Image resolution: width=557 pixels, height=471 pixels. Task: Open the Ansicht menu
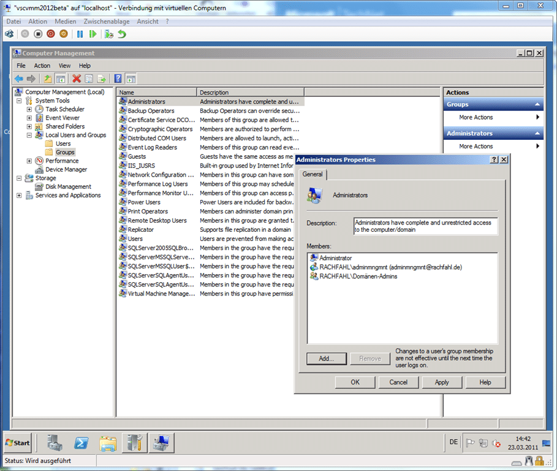point(148,21)
